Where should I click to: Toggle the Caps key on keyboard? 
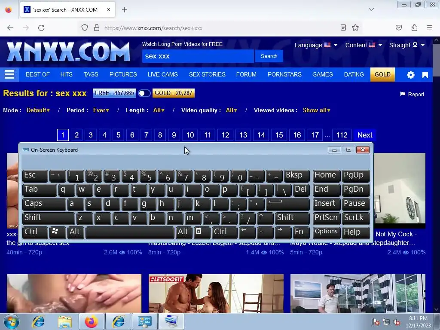[44, 204]
